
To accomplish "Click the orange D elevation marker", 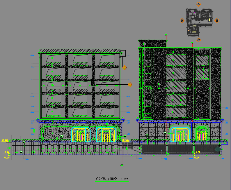I will click(182, 20).
